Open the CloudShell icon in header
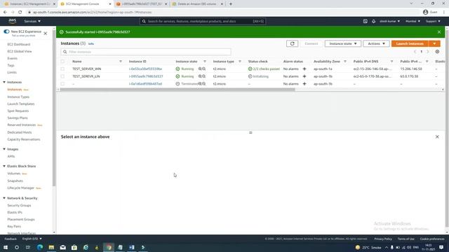The width and height of the screenshot is (449, 252). coord(365,21)
